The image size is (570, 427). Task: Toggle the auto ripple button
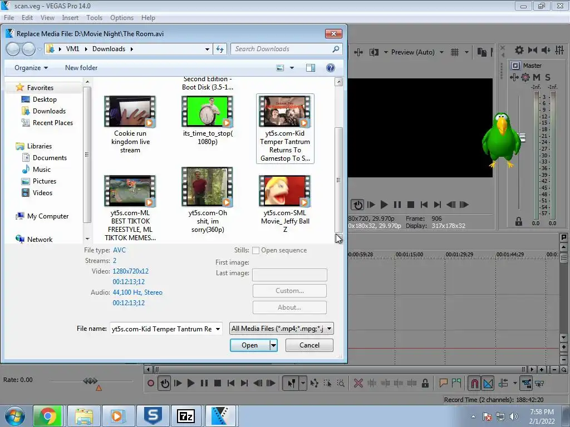tap(503, 383)
